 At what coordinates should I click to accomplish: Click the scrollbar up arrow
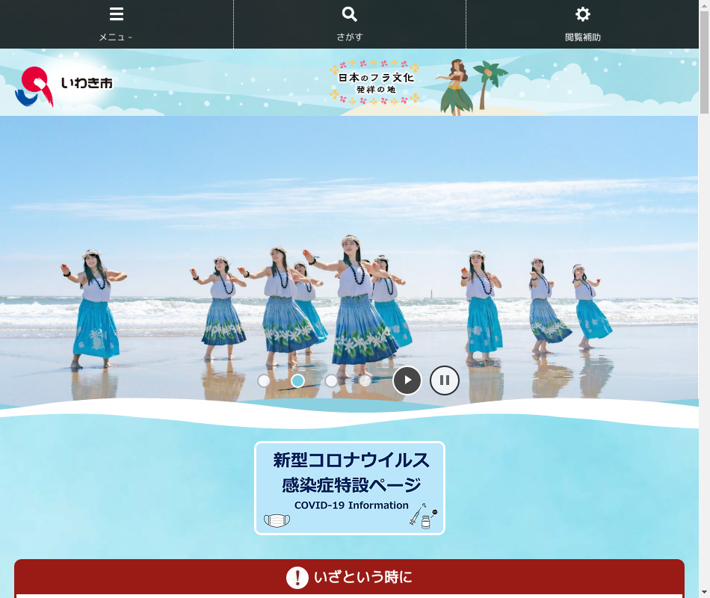(704, 4)
